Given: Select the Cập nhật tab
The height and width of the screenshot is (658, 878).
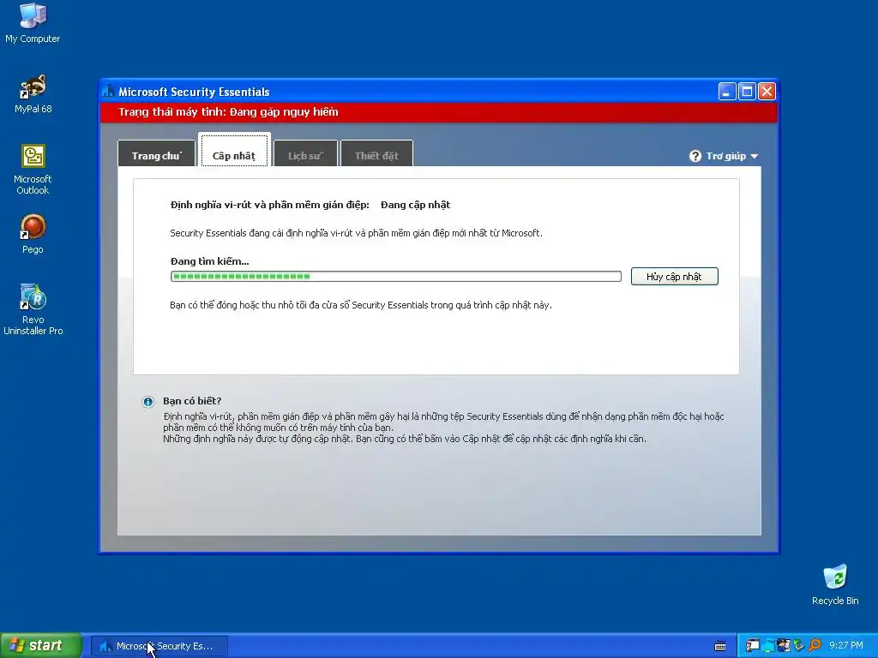Looking at the screenshot, I should click(x=234, y=152).
